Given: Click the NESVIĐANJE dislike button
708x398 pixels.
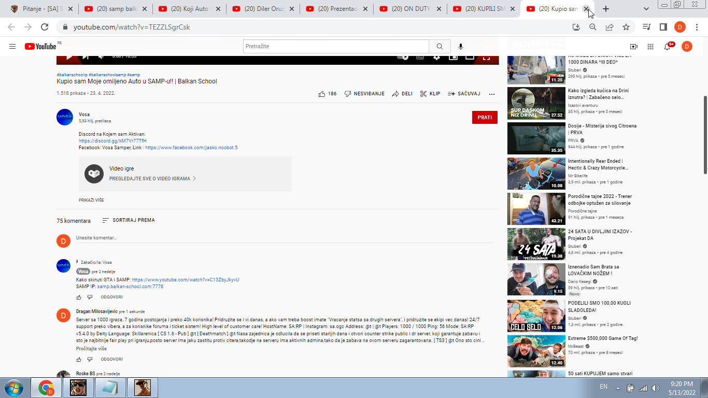Looking at the screenshot, I should [364, 94].
